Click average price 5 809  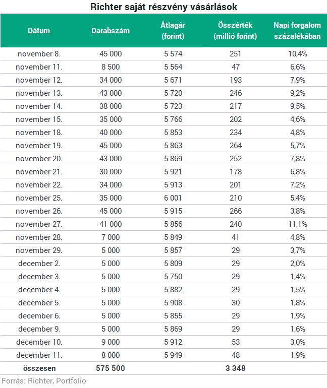click(173, 264)
